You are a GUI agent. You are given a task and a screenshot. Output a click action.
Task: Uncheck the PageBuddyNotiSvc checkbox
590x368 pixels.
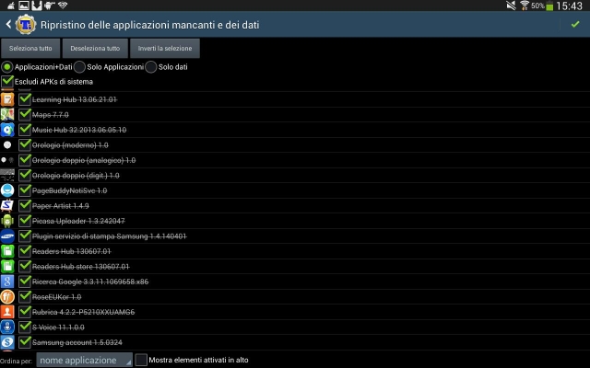[25, 190]
